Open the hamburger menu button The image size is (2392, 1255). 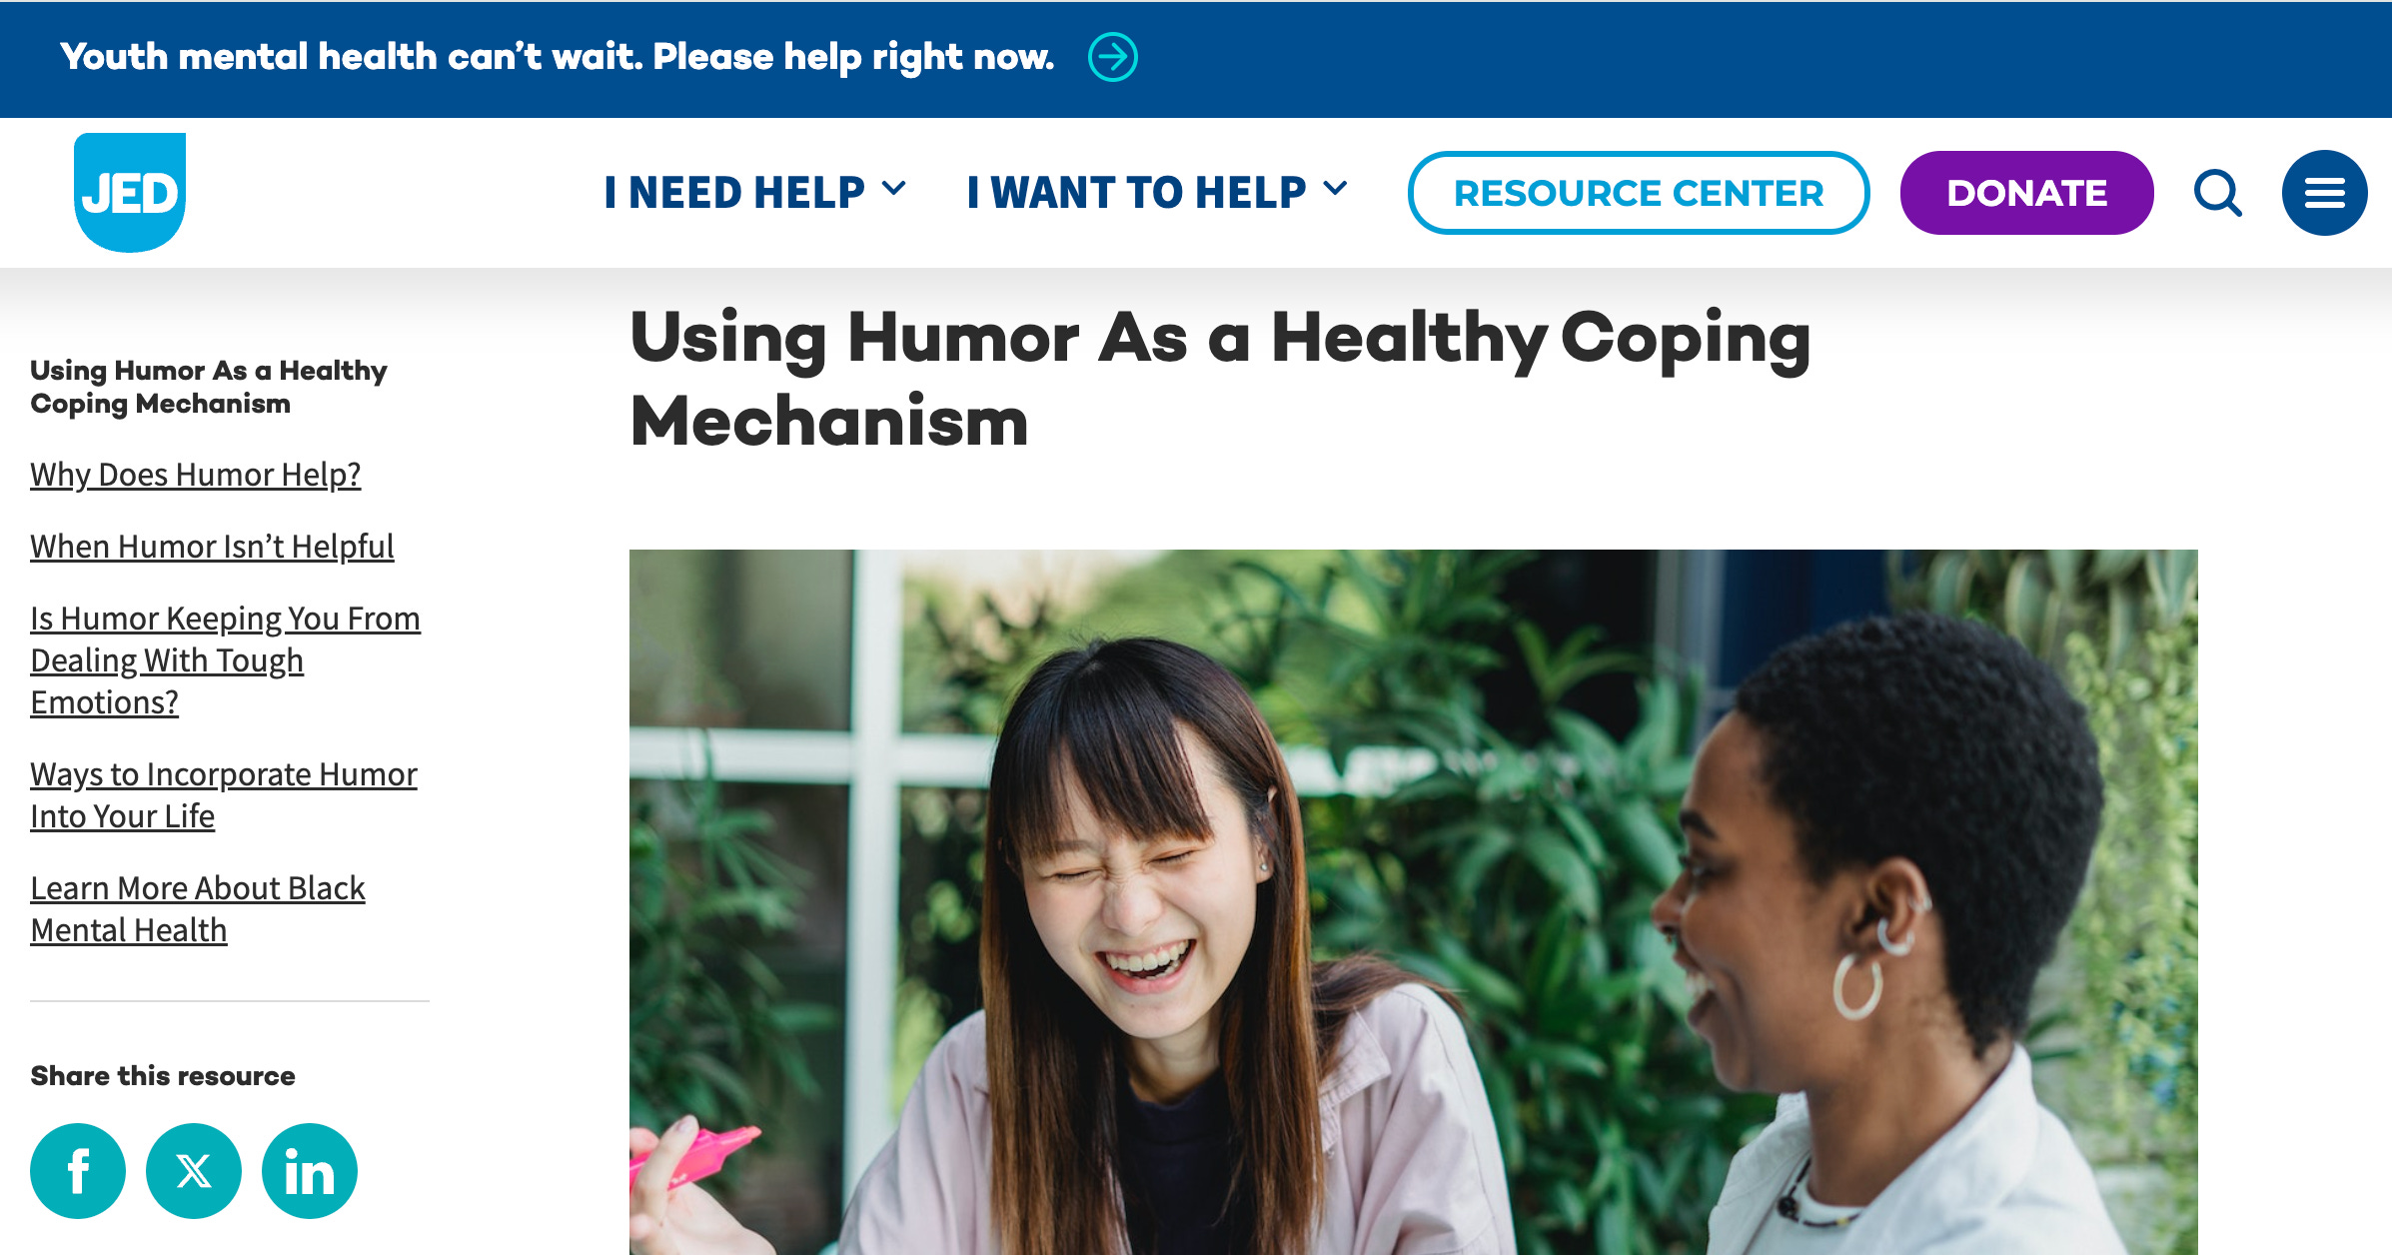pos(2324,193)
